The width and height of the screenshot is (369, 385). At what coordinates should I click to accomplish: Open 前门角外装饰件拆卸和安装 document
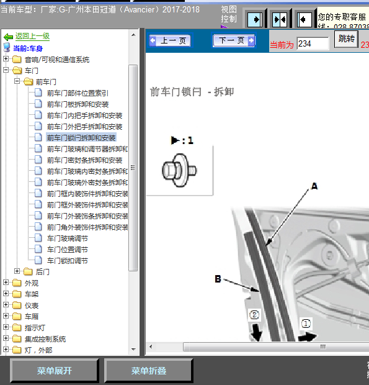point(87,227)
